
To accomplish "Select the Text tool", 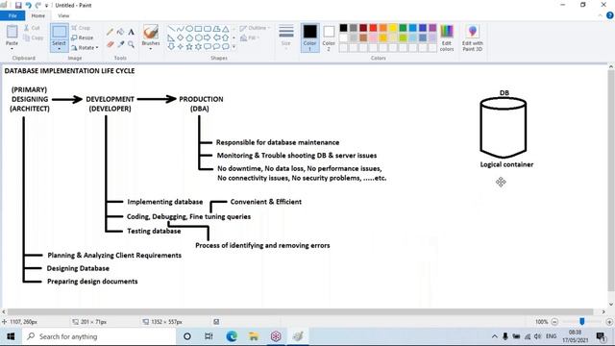I will click(x=131, y=32).
